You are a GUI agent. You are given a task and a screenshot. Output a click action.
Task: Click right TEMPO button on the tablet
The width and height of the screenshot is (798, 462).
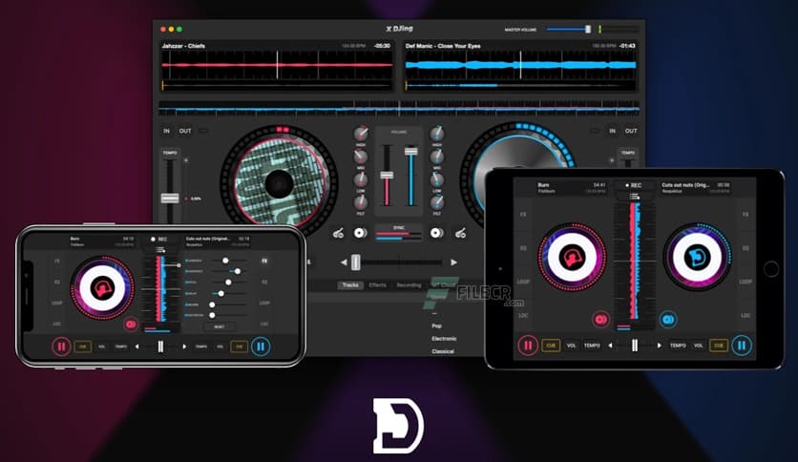(x=678, y=346)
